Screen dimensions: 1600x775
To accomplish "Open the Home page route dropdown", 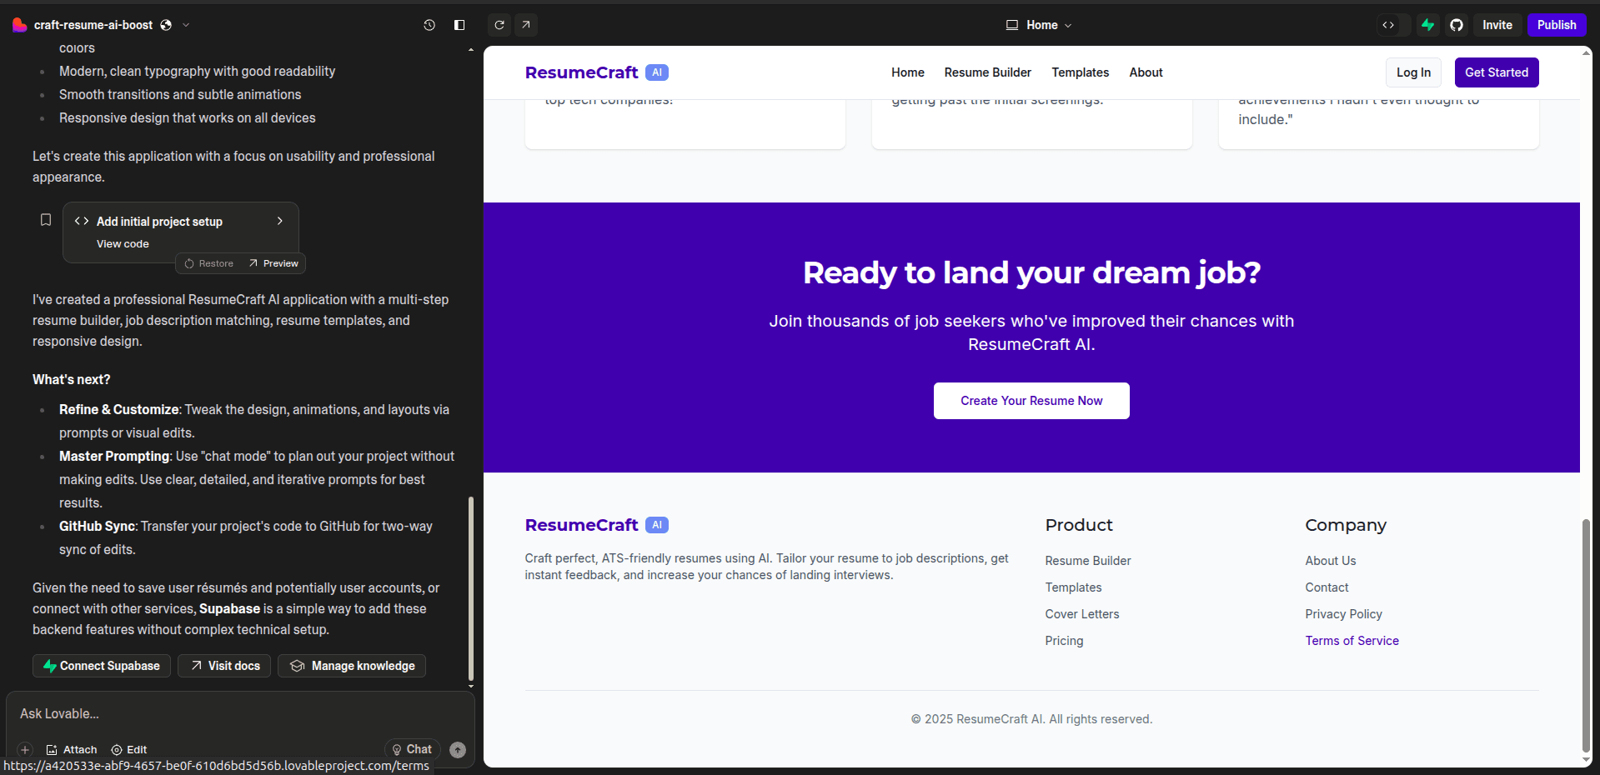I will [1039, 25].
